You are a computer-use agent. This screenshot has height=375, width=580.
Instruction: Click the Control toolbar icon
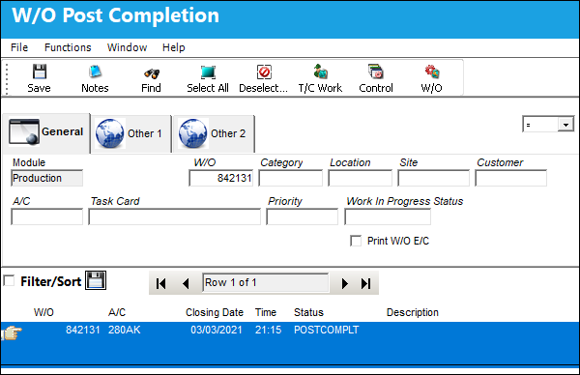click(376, 72)
